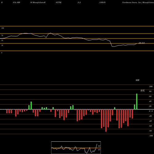Click the tallest green MR bar
Viewport: 154px width, 154px height.
tap(137, 101)
